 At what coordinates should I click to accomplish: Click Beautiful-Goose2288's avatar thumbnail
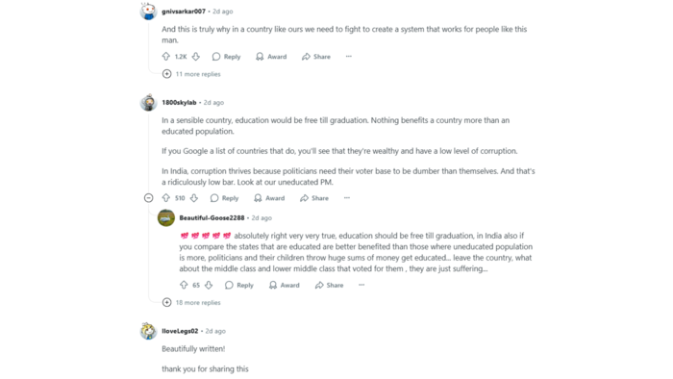(166, 217)
